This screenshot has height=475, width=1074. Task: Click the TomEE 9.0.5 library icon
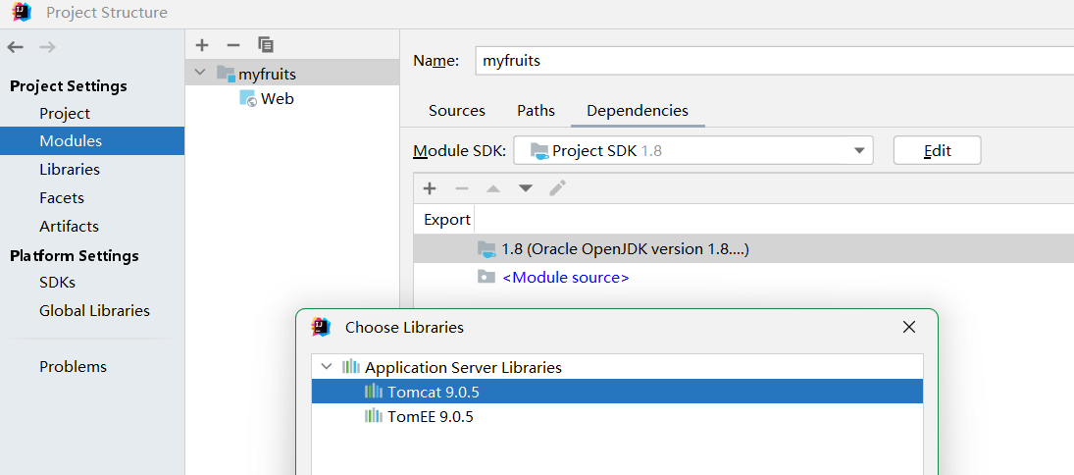[374, 416]
